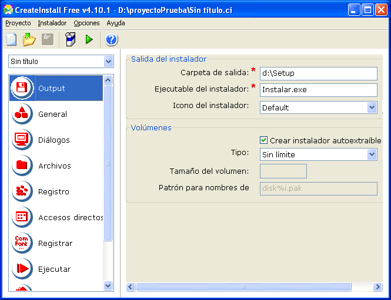Click the Com Font Registrar icon
Viewport: 391px width, 300px height.
click(x=22, y=243)
